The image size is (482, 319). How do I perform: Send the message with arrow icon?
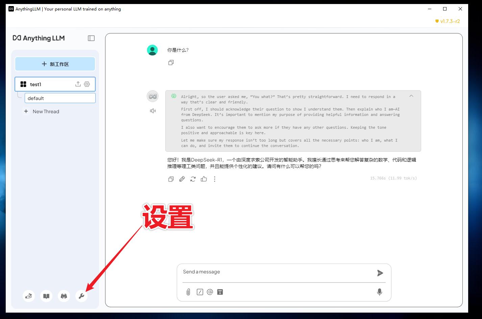380,273
